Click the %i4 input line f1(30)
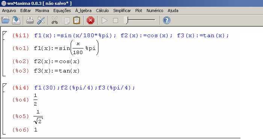263x139 pixels. pos(45,88)
